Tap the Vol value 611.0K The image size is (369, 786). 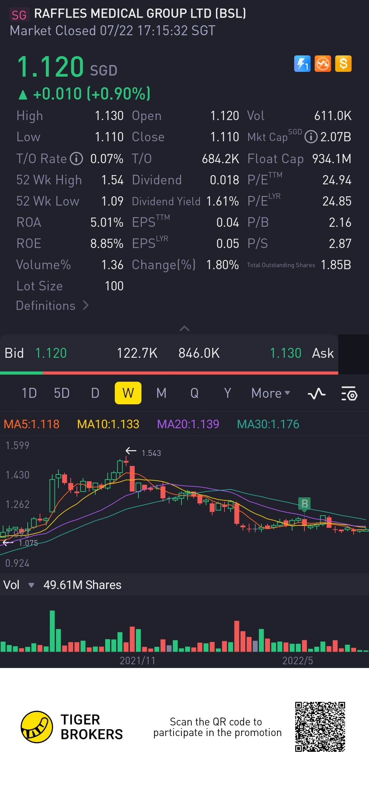pos(333,116)
